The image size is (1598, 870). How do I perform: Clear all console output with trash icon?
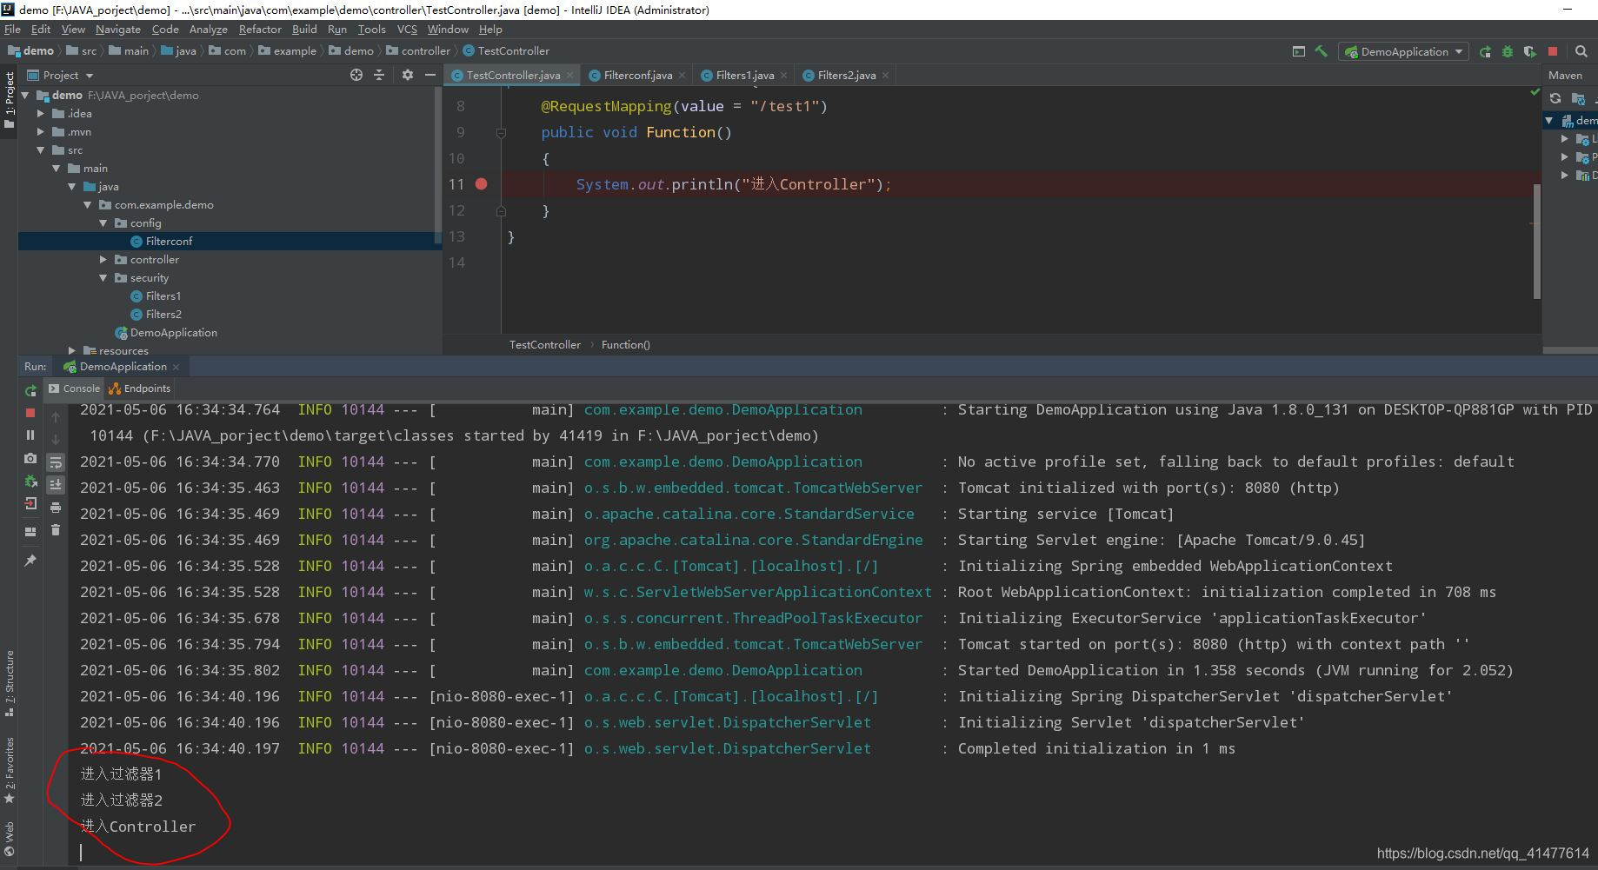coord(56,529)
